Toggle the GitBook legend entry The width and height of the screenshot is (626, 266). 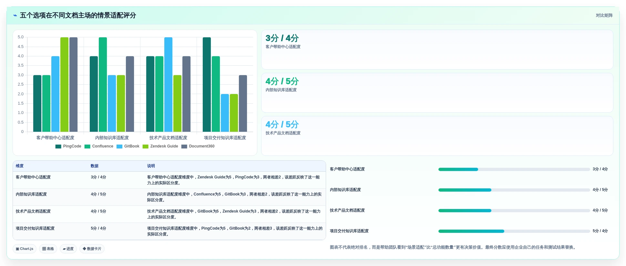pyautogui.click(x=128, y=147)
